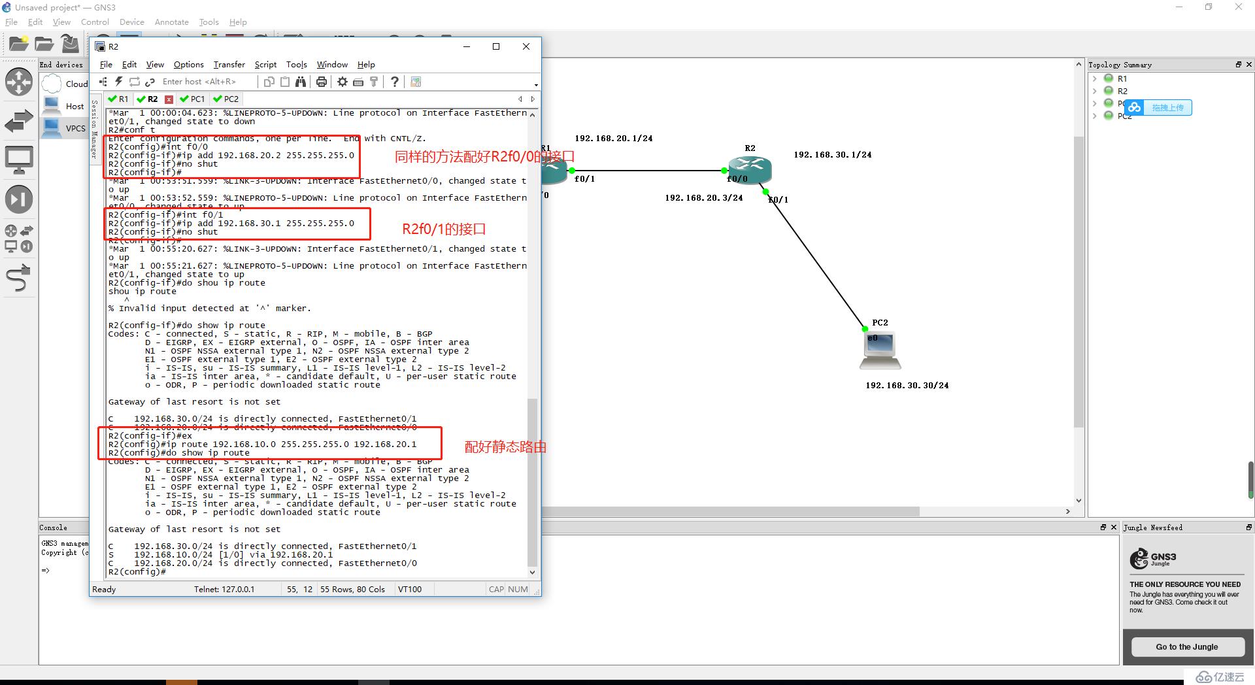Float the Jungle Newsfeed panel
This screenshot has width=1255, height=685.
pos(1248,527)
